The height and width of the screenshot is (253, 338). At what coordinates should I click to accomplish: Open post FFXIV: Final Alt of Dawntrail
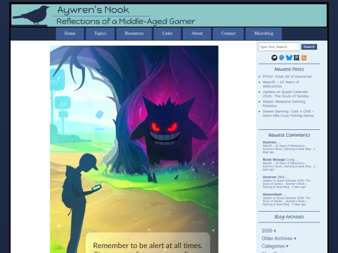click(287, 77)
